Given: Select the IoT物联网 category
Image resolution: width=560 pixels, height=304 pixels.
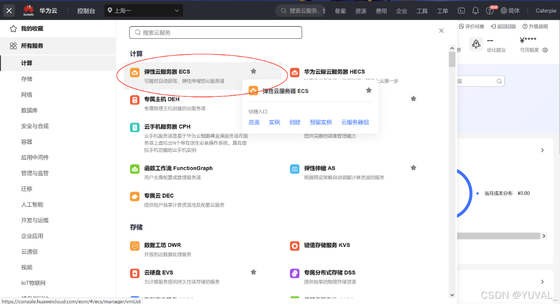Looking at the screenshot, I should click(33, 283).
